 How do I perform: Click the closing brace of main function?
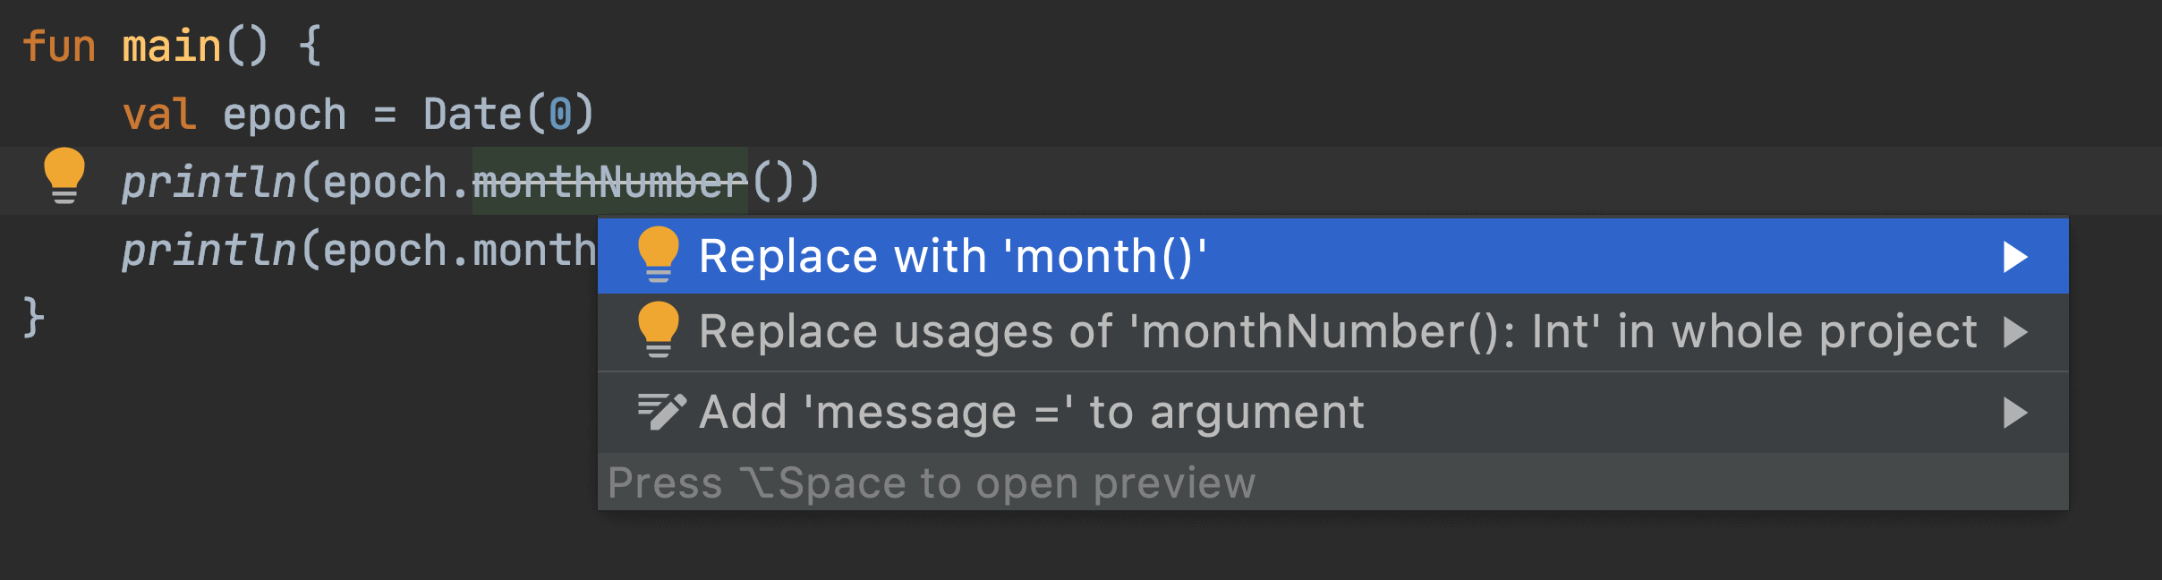(x=33, y=318)
